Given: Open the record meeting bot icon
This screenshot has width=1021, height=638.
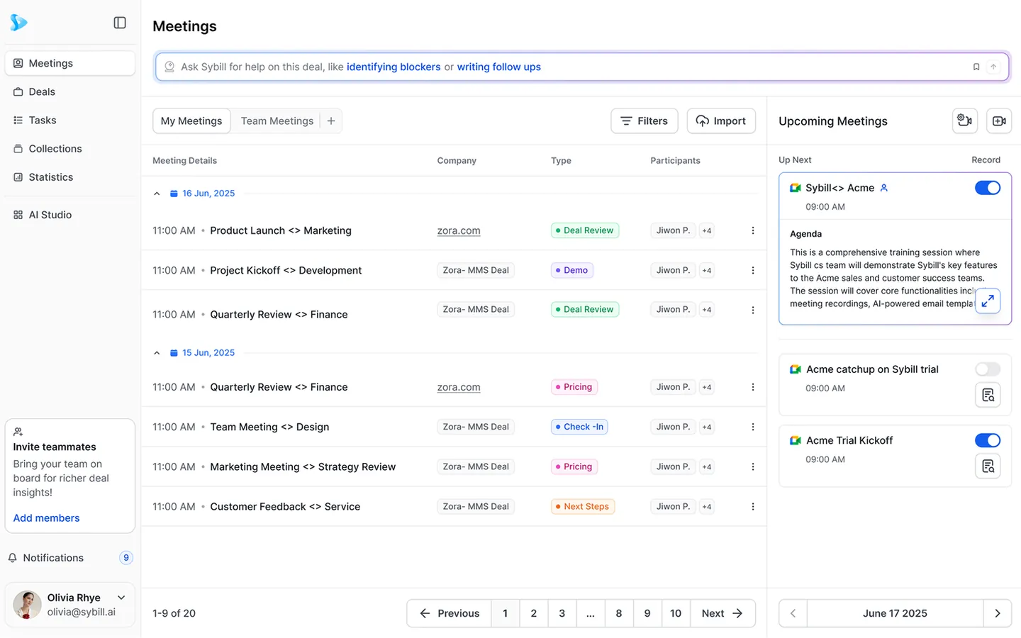Looking at the screenshot, I should coord(965,121).
